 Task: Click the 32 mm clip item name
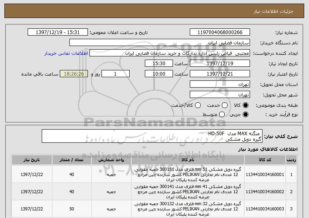[x=188, y=209]
